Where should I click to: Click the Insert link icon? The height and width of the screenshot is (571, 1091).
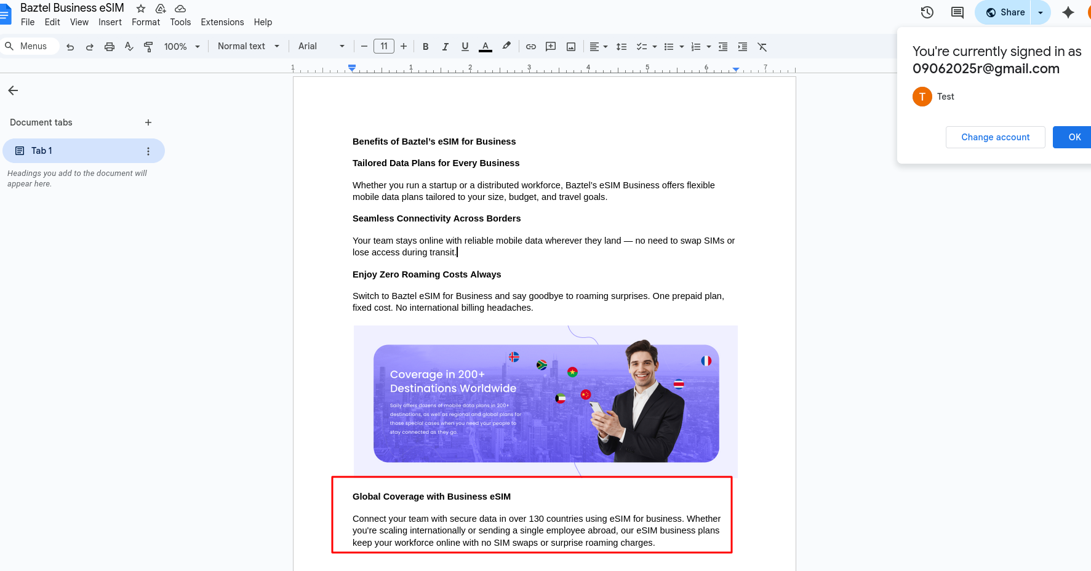(531, 47)
